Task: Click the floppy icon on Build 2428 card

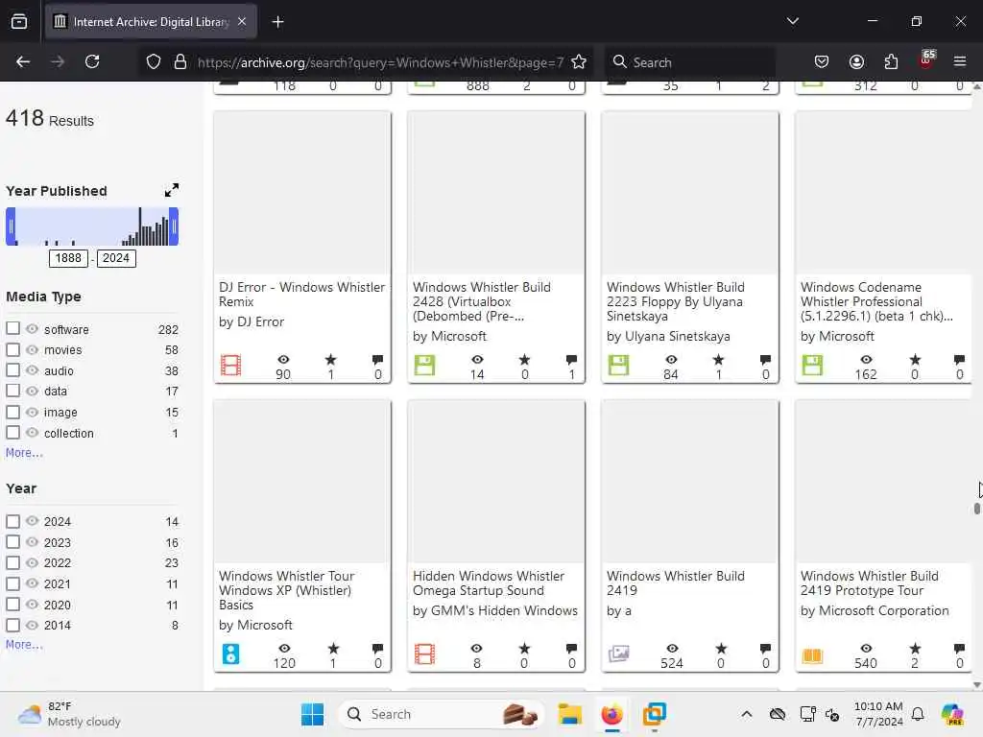Action: pyautogui.click(x=424, y=365)
